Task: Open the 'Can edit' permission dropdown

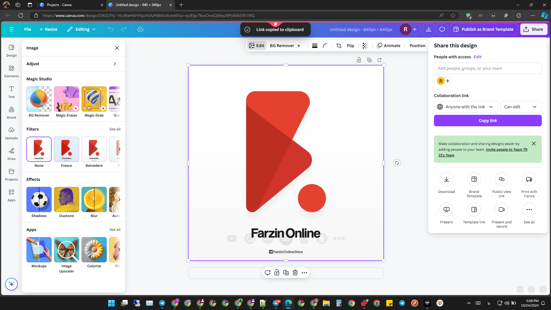Action: point(521,107)
